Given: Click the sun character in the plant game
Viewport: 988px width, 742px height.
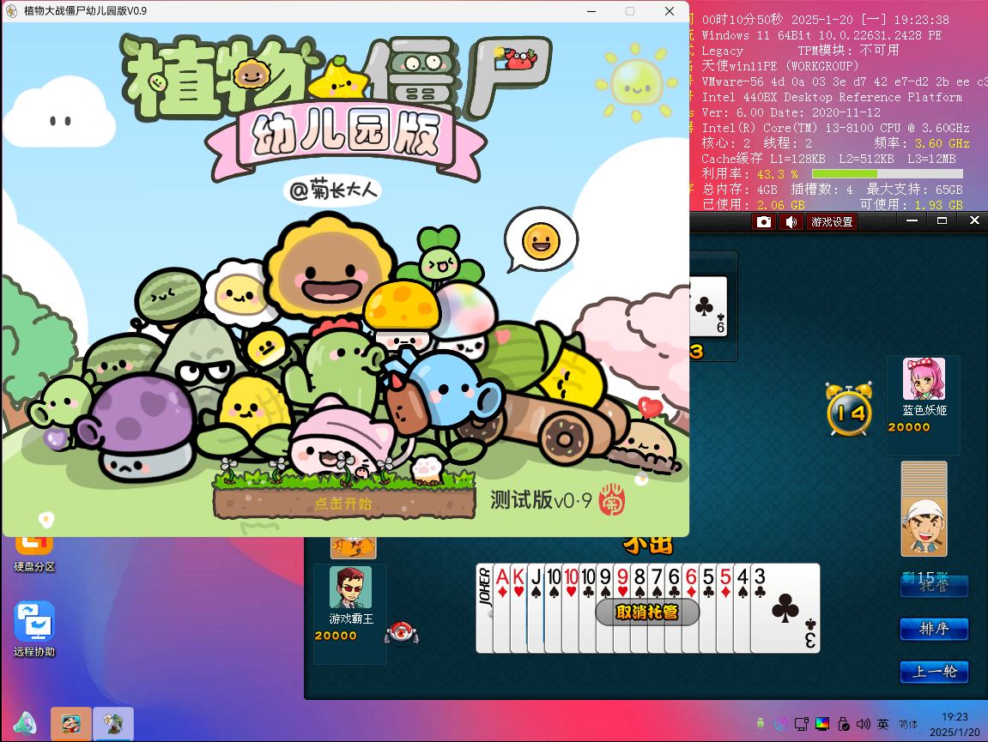Looking at the screenshot, I should pos(635,82).
